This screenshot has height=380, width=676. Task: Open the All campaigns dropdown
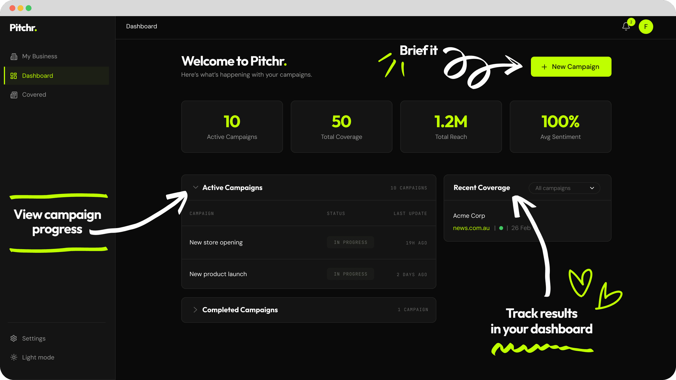564,188
